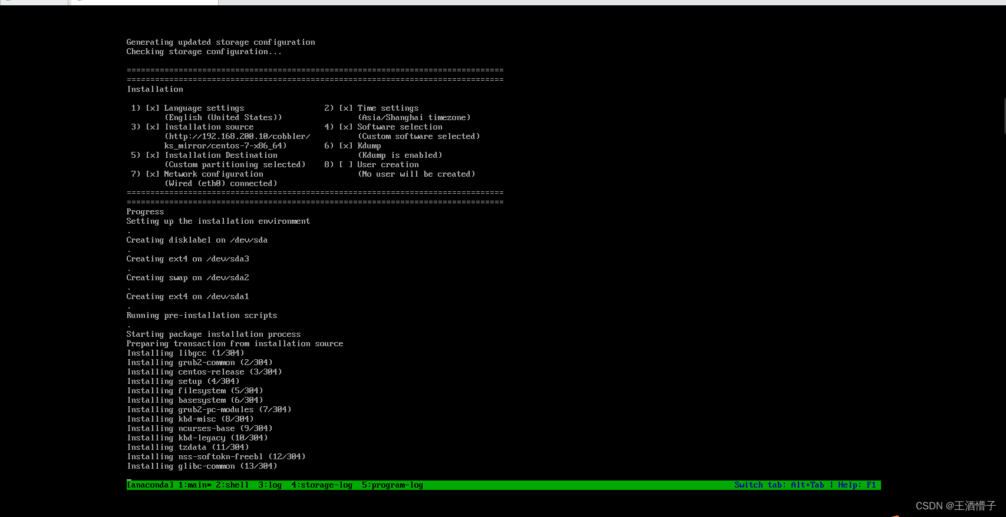Viewport: 1006px width, 517px height.
Task: Click 'Installing glibc-common (13/304)' line
Action: (202, 466)
